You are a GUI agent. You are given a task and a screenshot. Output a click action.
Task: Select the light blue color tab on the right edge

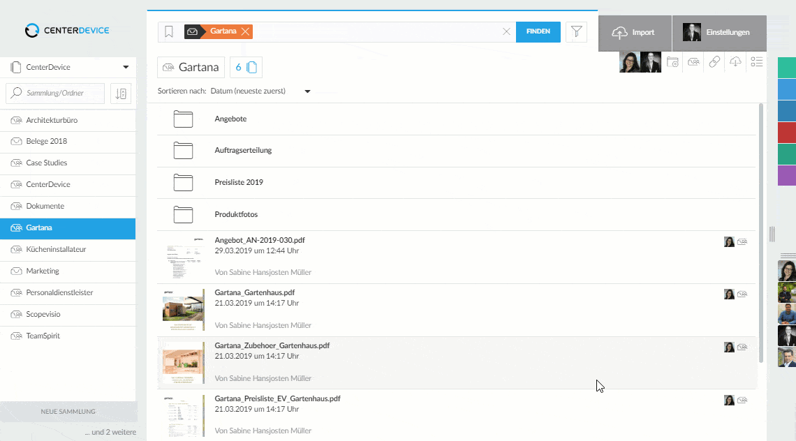click(x=787, y=89)
